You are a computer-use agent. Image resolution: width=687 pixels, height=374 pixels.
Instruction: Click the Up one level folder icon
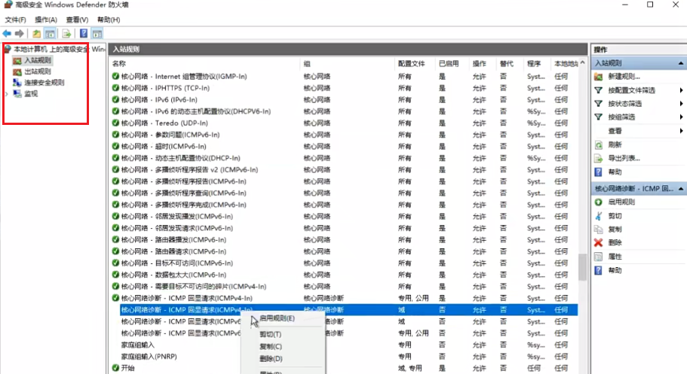(36, 33)
